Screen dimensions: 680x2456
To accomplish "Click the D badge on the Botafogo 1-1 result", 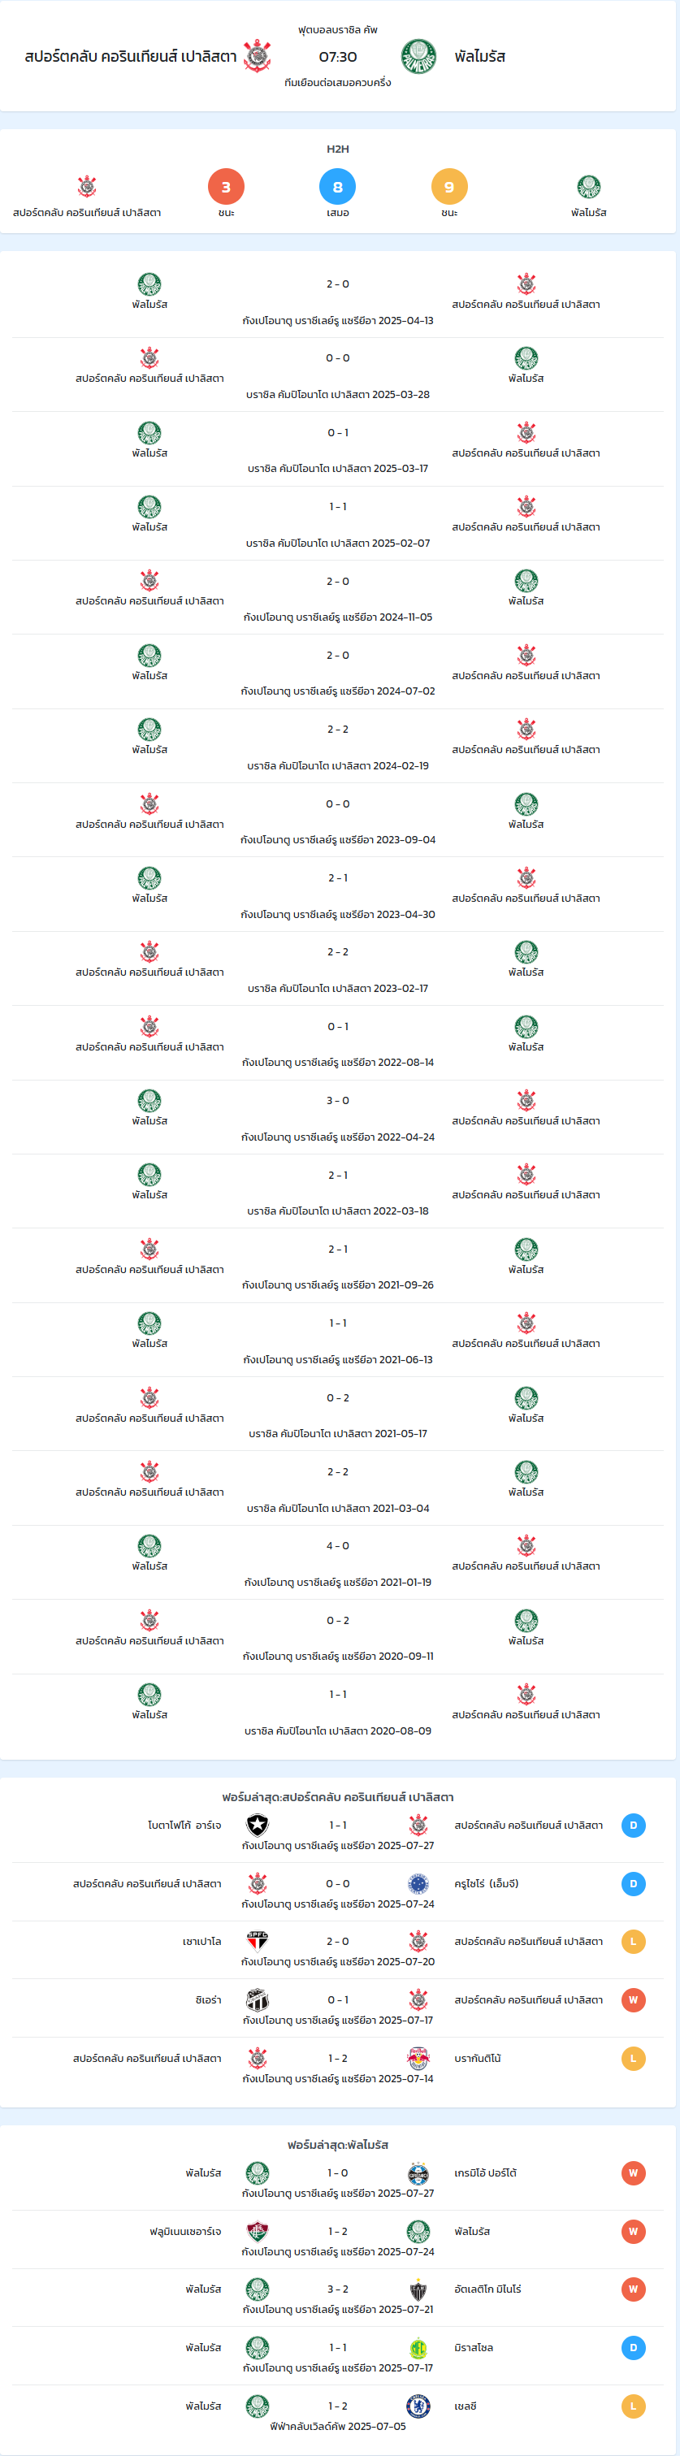I will pos(633,1825).
